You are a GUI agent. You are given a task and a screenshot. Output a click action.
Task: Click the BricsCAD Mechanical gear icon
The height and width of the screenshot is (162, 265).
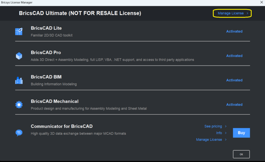coord(19,105)
